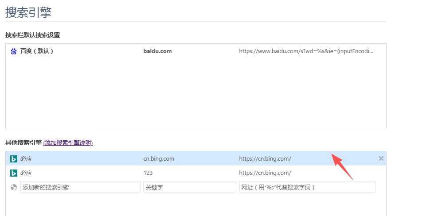Open the 添加搜索引擎说明 link
This screenshot has width=442, height=216.
point(68,143)
